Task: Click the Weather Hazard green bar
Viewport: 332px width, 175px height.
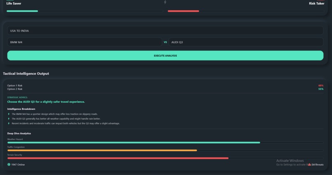Action: click(133, 143)
